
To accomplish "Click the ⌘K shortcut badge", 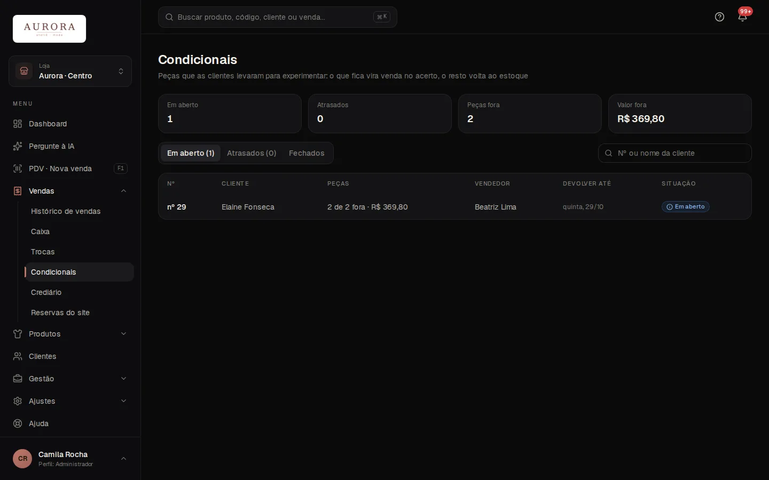I will click(382, 17).
